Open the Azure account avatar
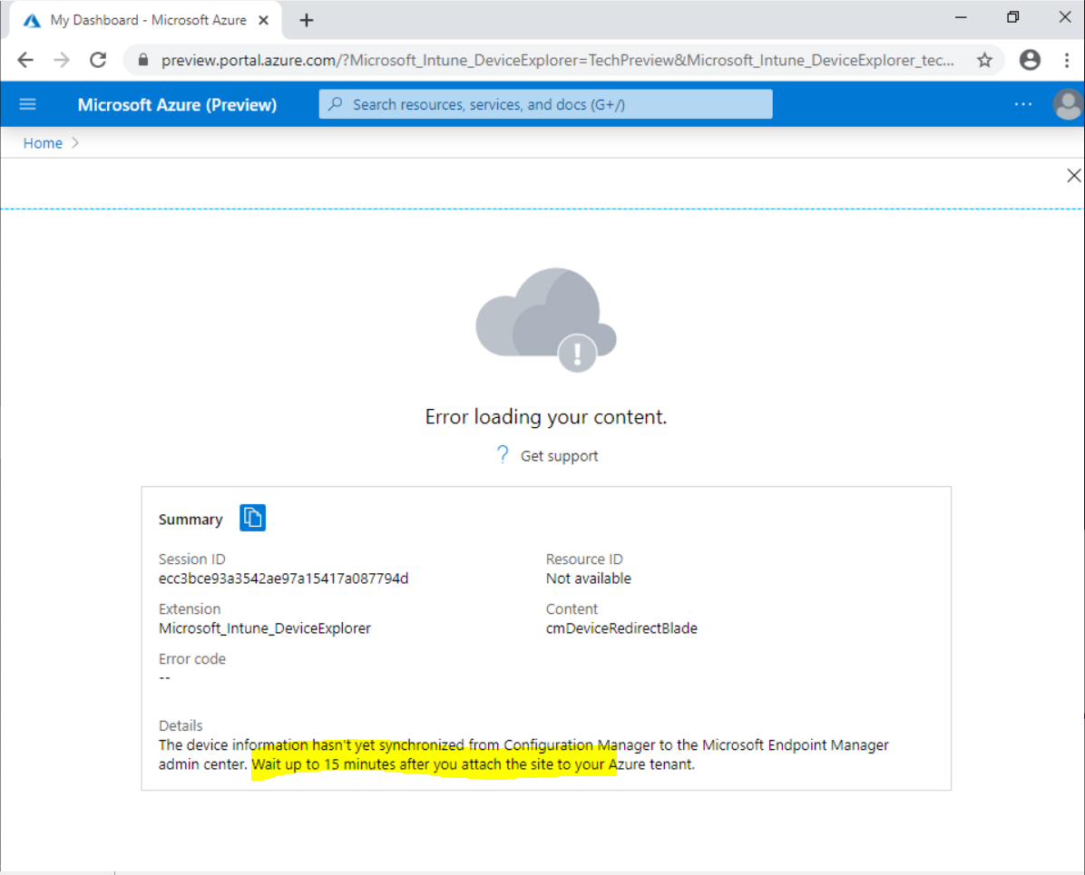This screenshot has width=1085, height=875. pos(1069,104)
